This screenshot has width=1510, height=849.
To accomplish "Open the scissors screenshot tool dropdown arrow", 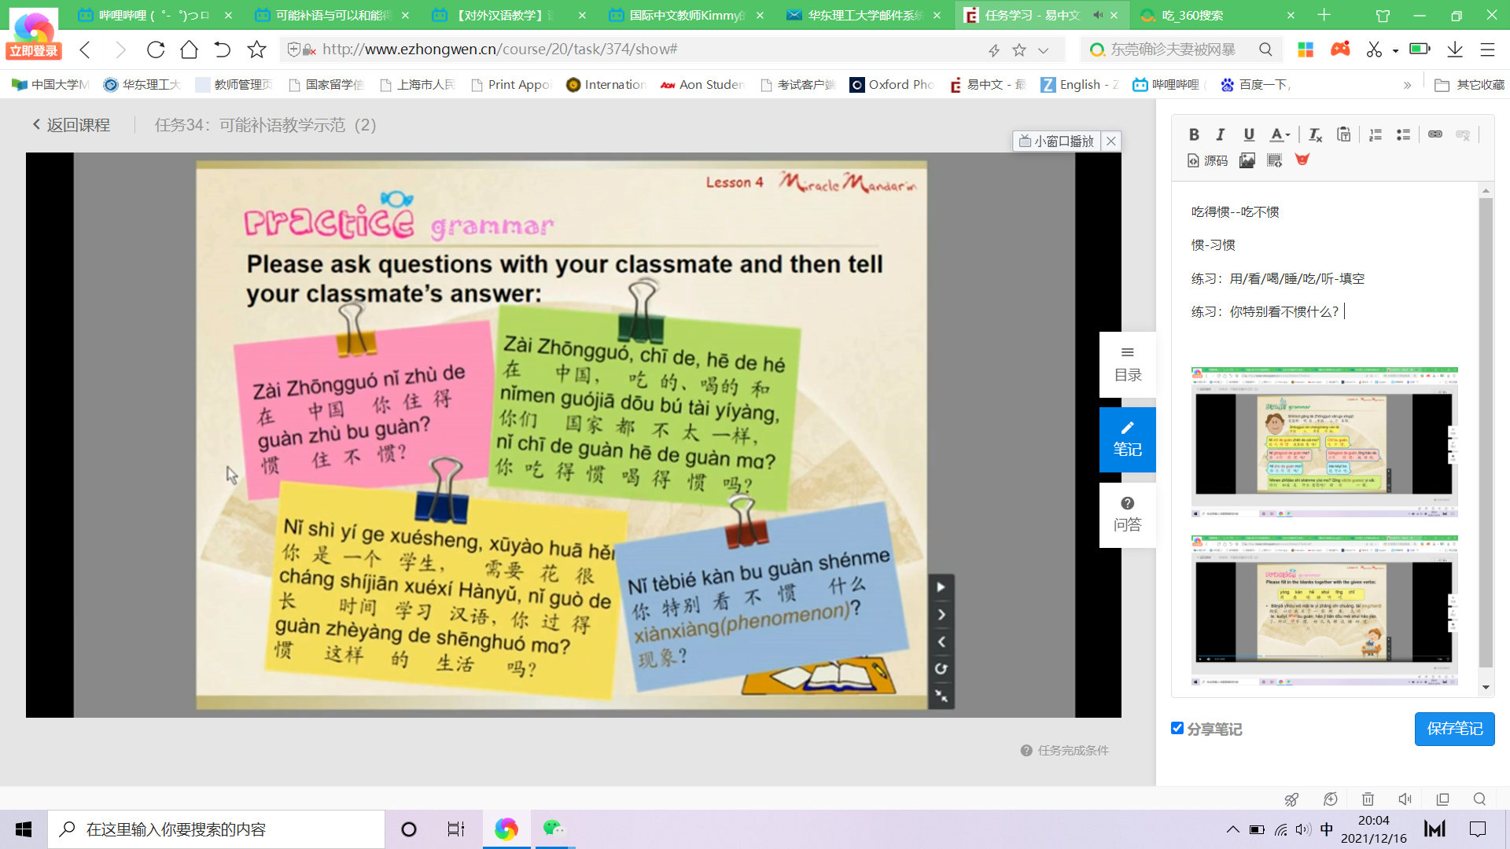I will click(x=1395, y=50).
